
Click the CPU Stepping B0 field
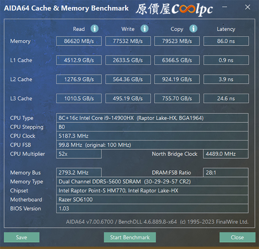[152, 127]
